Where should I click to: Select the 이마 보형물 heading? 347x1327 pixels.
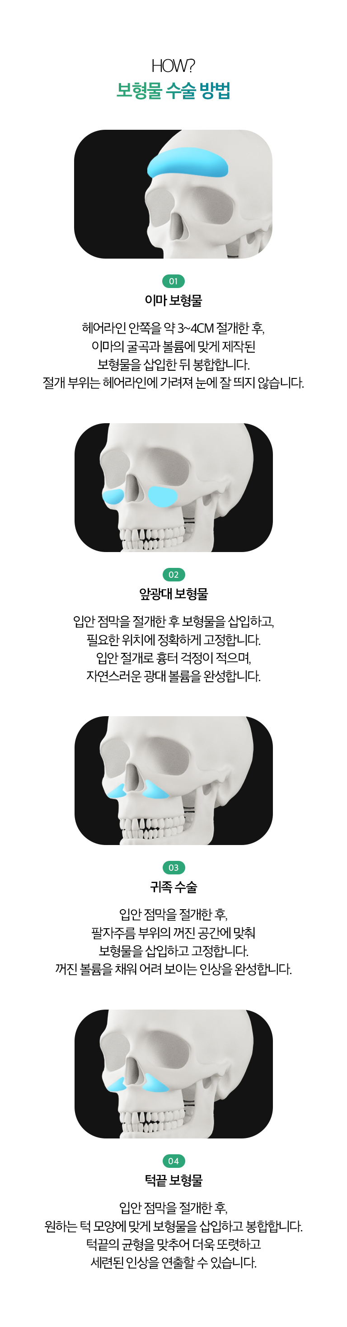click(173, 300)
